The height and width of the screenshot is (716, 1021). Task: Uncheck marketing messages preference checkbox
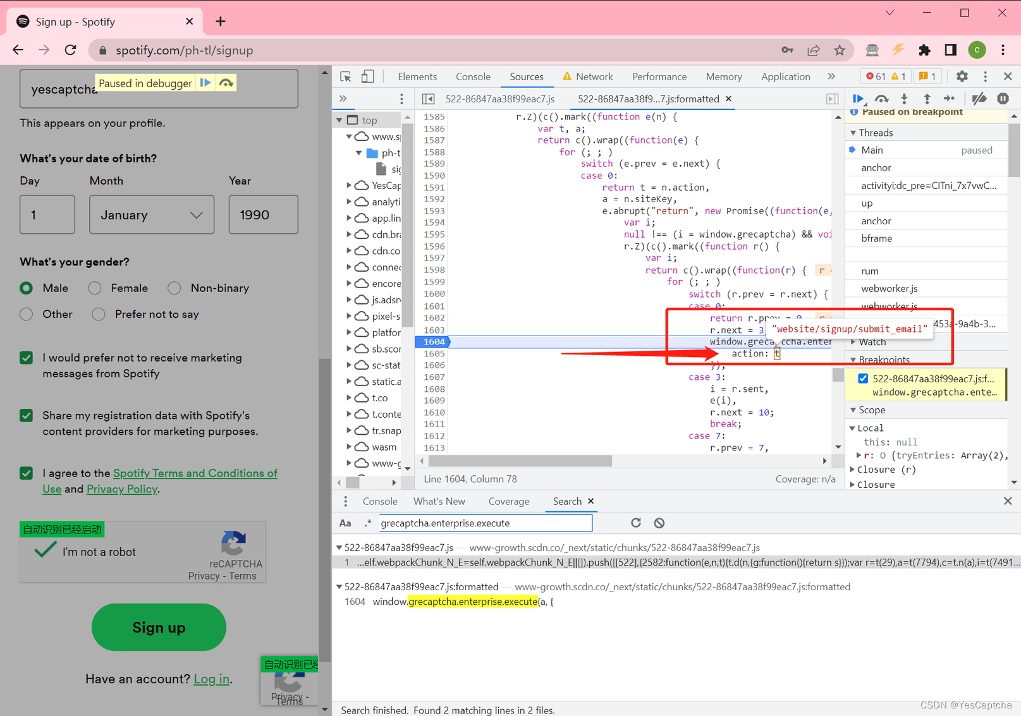(x=26, y=358)
